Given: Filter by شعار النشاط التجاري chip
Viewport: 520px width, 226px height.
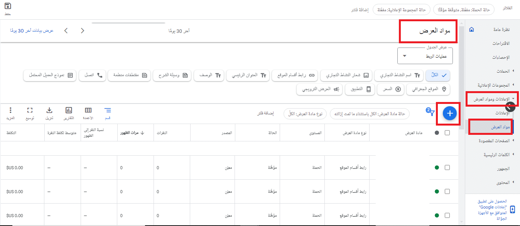Looking at the screenshot, I should point(346,75).
